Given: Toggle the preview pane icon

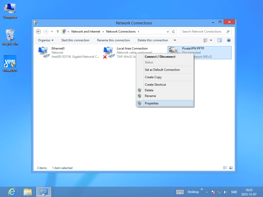Looking at the screenshot, I should (220, 40).
